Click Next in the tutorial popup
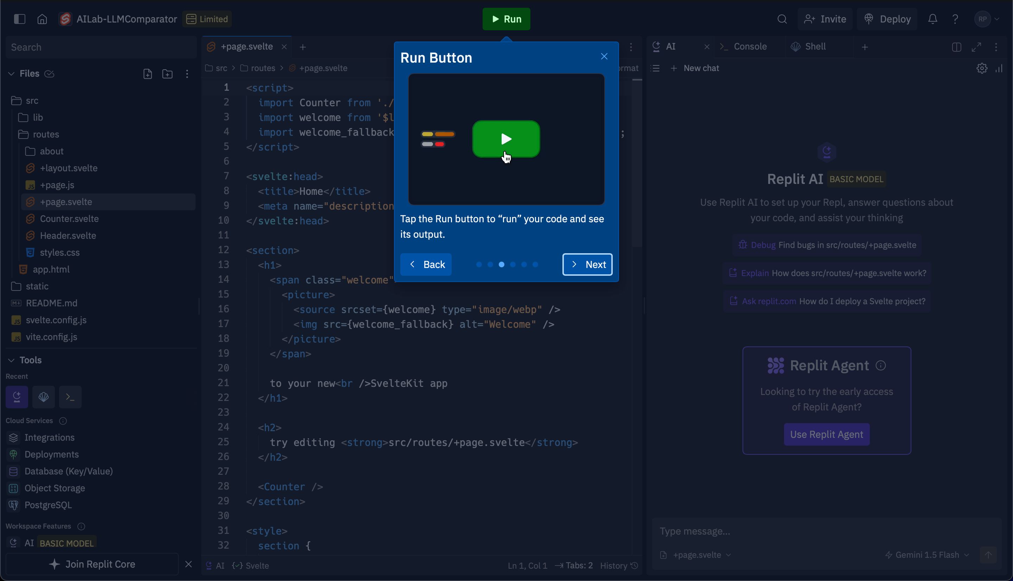The width and height of the screenshot is (1013, 581). (x=587, y=264)
